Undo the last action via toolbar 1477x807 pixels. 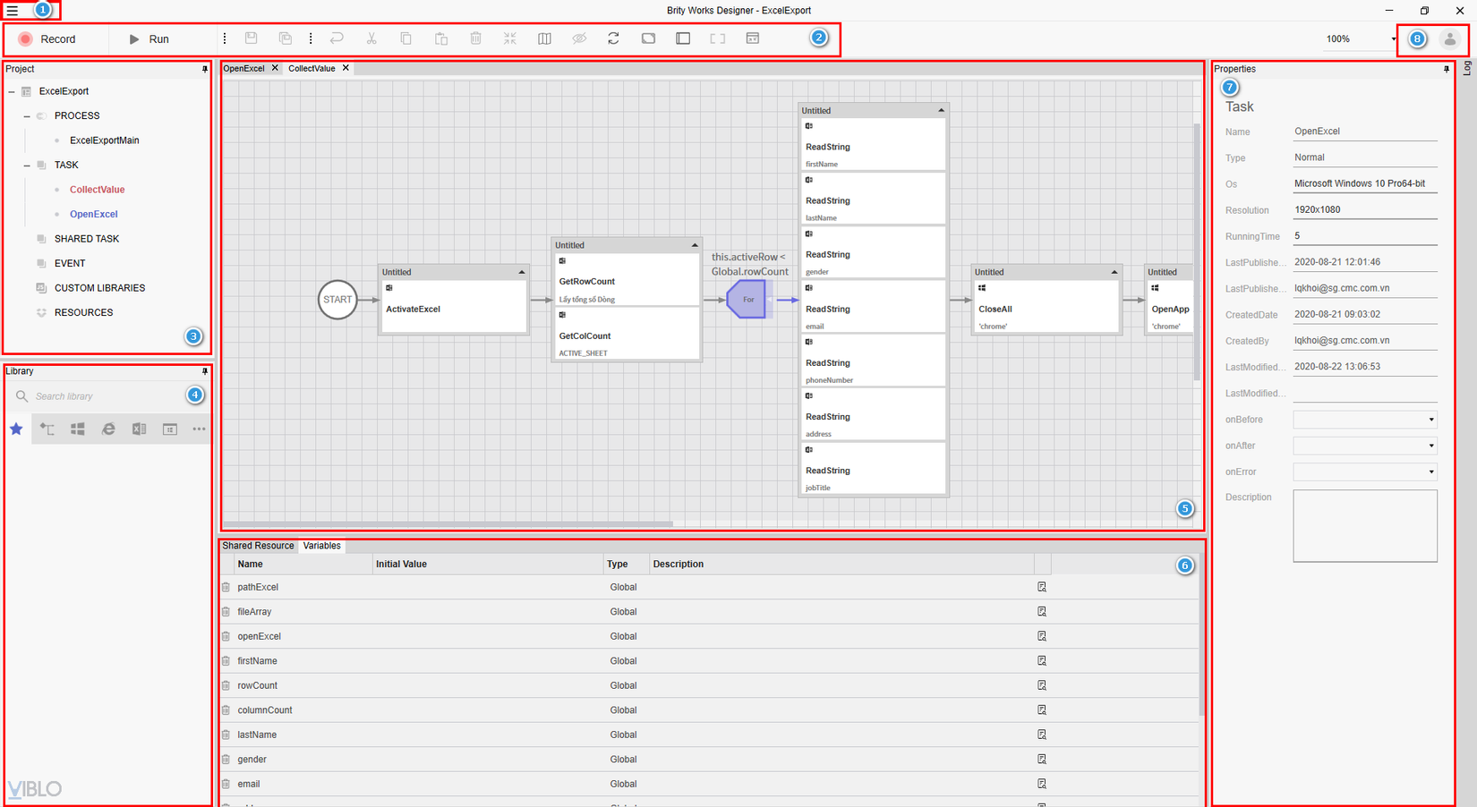coord(337,38)
